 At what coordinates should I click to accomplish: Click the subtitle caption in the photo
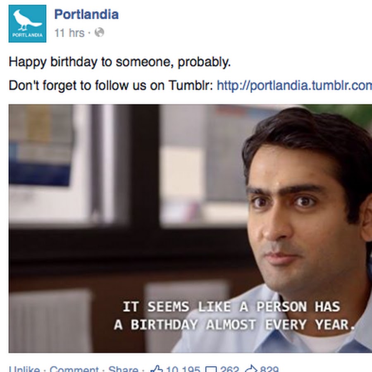pos(234,316)
